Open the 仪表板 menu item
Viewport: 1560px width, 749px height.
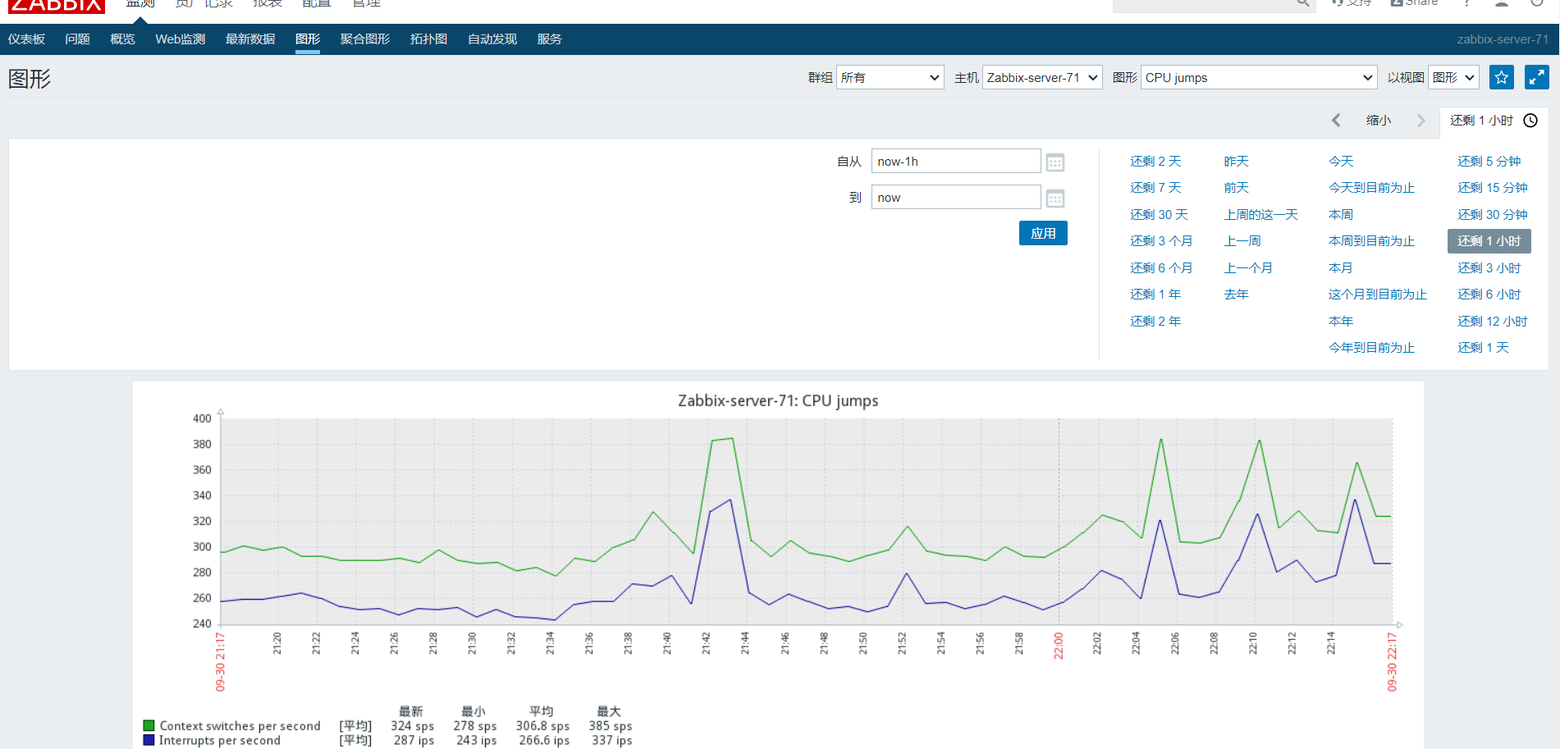26,39
